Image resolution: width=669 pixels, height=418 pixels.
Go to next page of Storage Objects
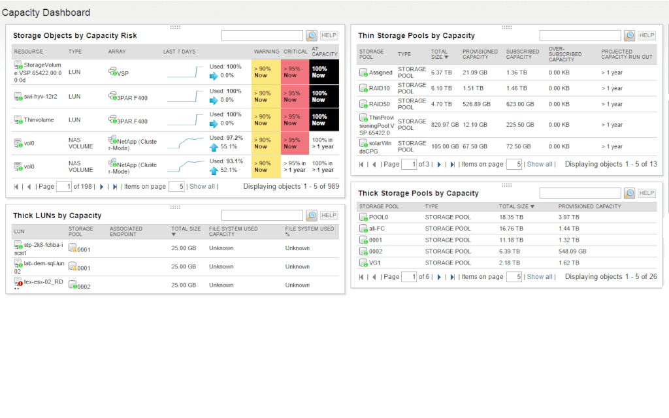pyautogui.click(x=101, y=186)
